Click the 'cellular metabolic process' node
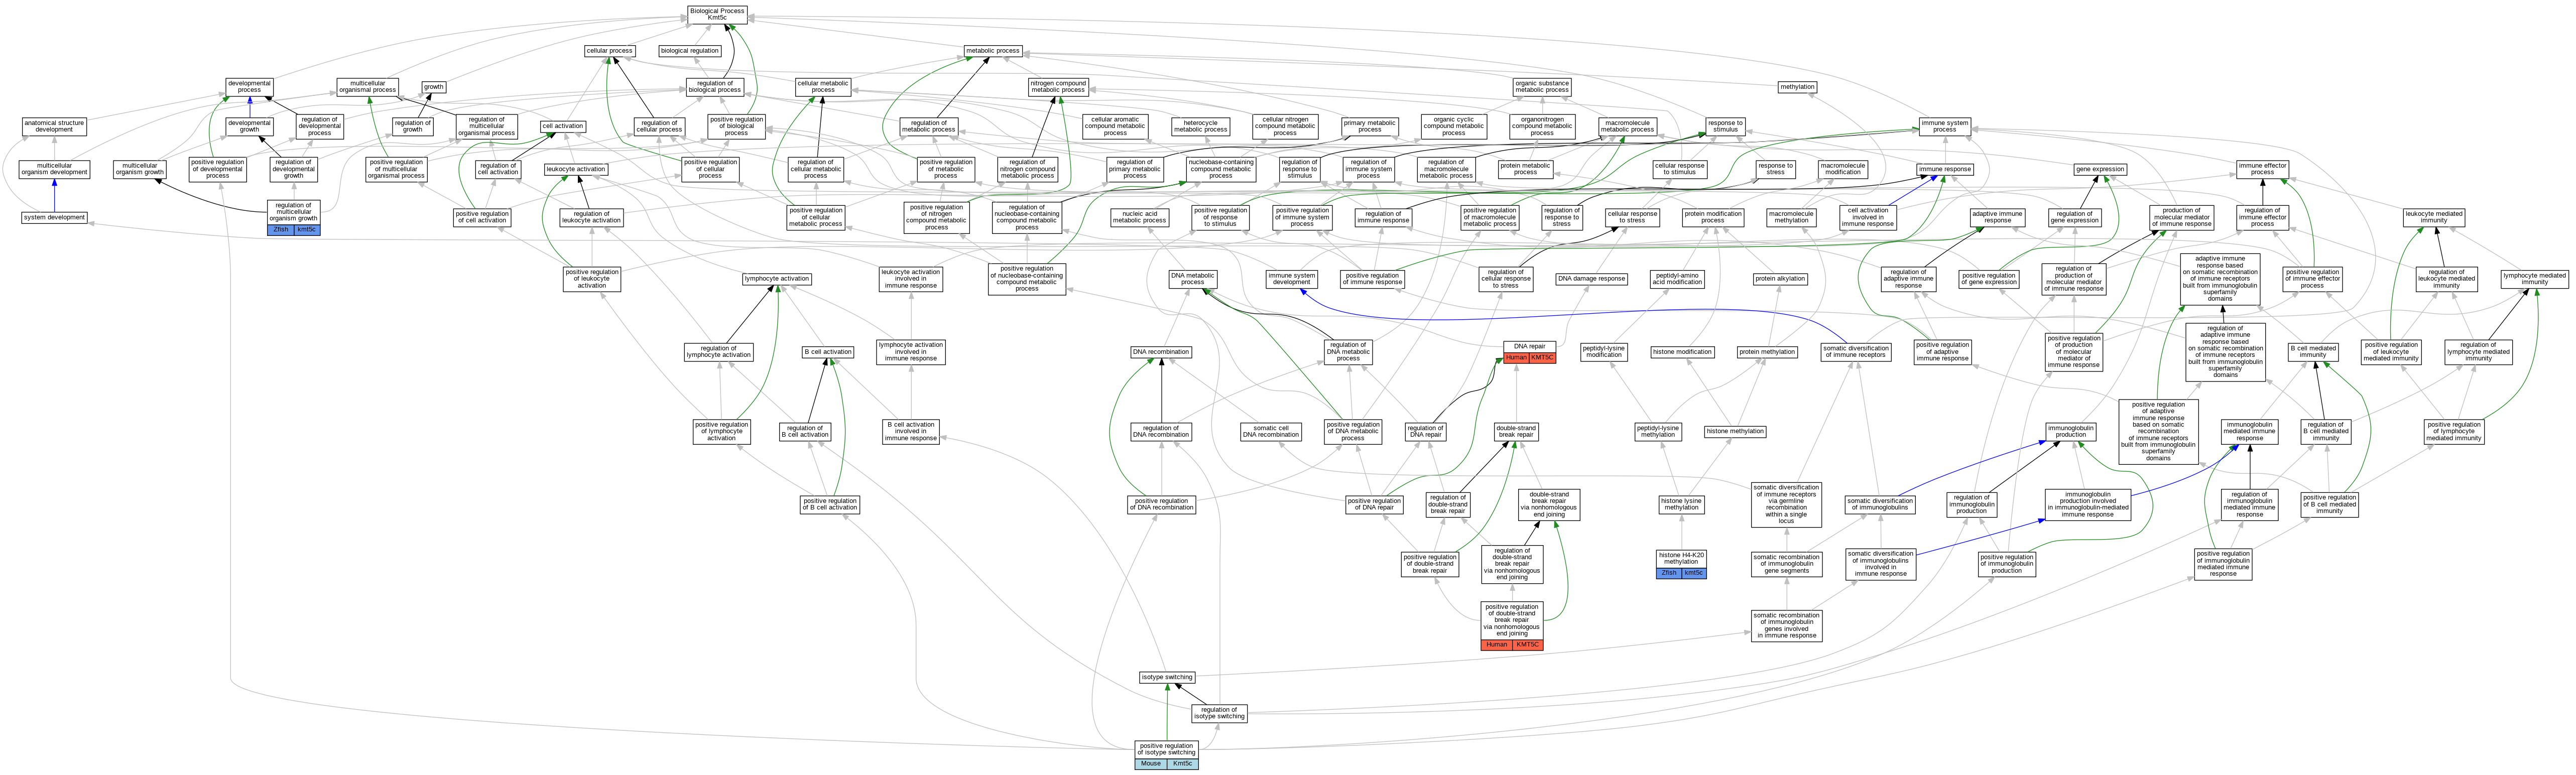 coord(823,87)
